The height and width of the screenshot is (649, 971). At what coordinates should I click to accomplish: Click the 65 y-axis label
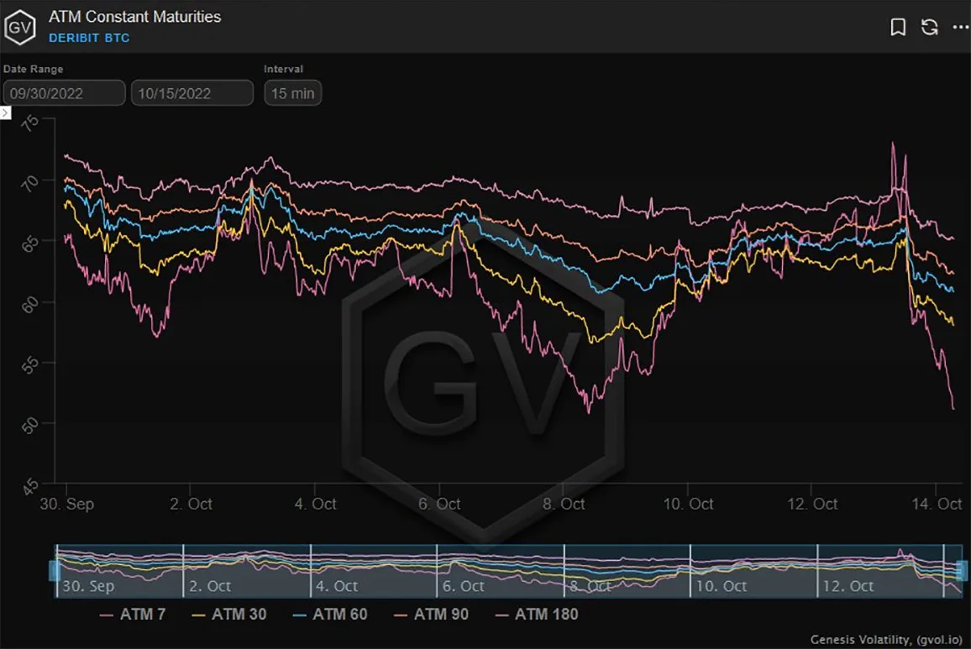[29, 244]
